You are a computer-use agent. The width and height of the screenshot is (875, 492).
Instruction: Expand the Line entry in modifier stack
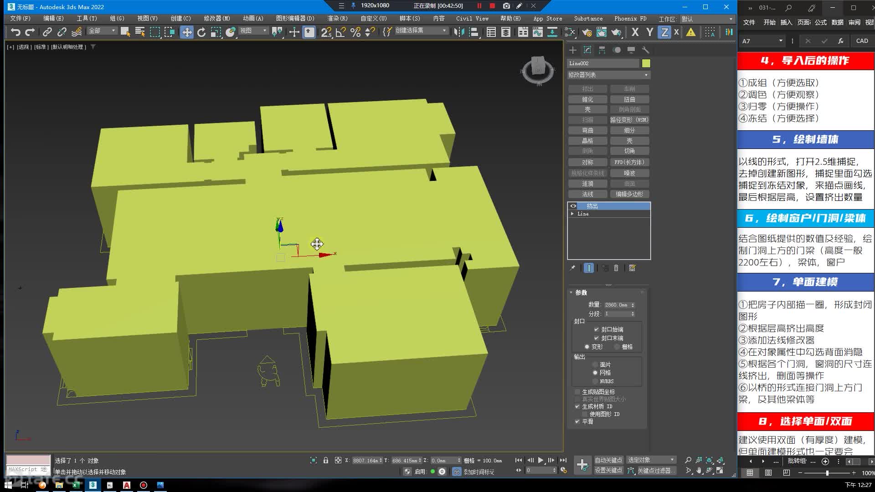572,214
